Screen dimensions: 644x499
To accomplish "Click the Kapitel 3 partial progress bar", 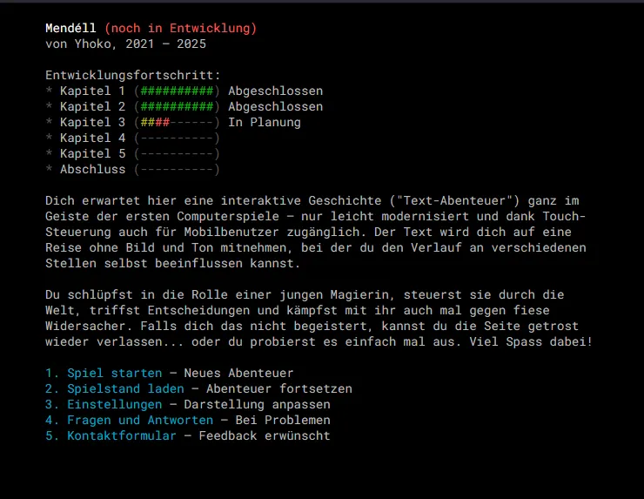I will [x=177, y=122].
